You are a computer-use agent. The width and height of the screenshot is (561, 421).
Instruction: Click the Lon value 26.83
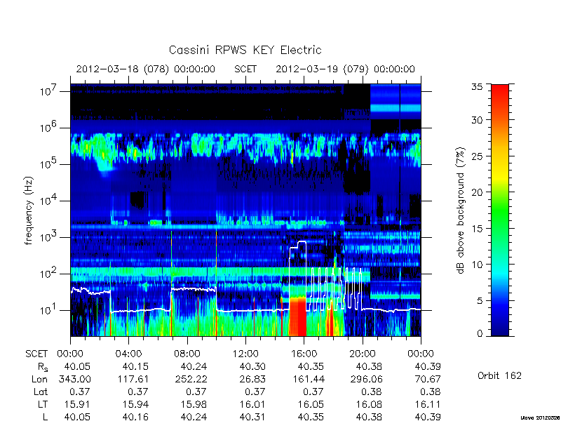point(252,379)
